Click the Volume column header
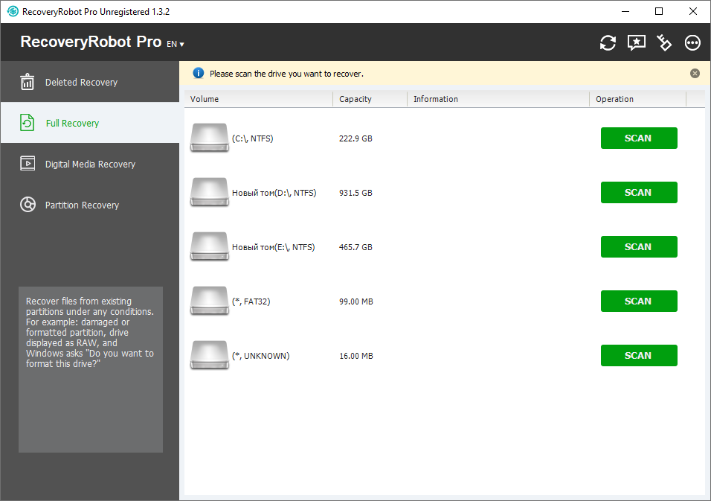The width and height of the screenshot is (711, 501). pyautogui.click(x=259, y=99)
